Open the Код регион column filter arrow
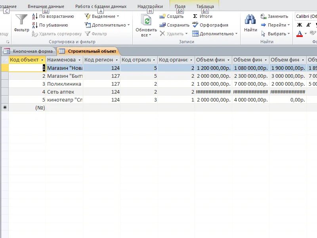The height and width of the screenshot is (238, 317). (116, 60)
